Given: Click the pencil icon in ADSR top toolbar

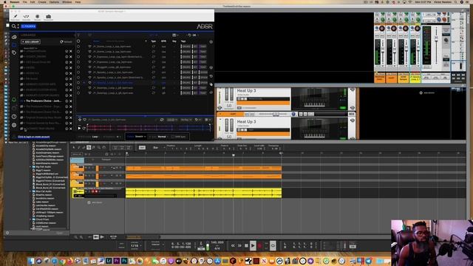Looking at the screenshot, I should point(15,16).
